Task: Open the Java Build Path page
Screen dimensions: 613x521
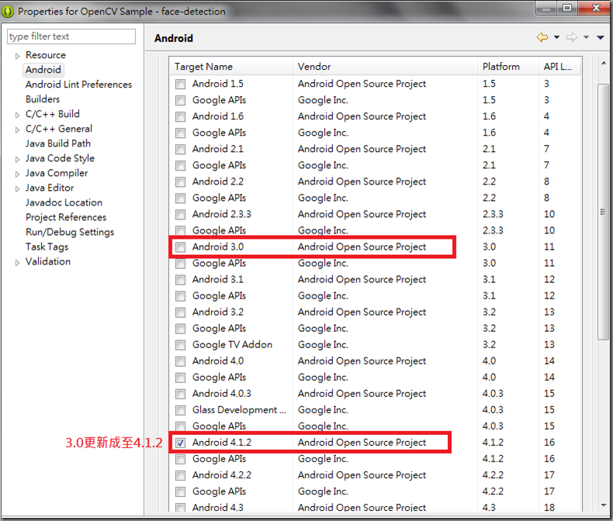Action: [58, 143]
